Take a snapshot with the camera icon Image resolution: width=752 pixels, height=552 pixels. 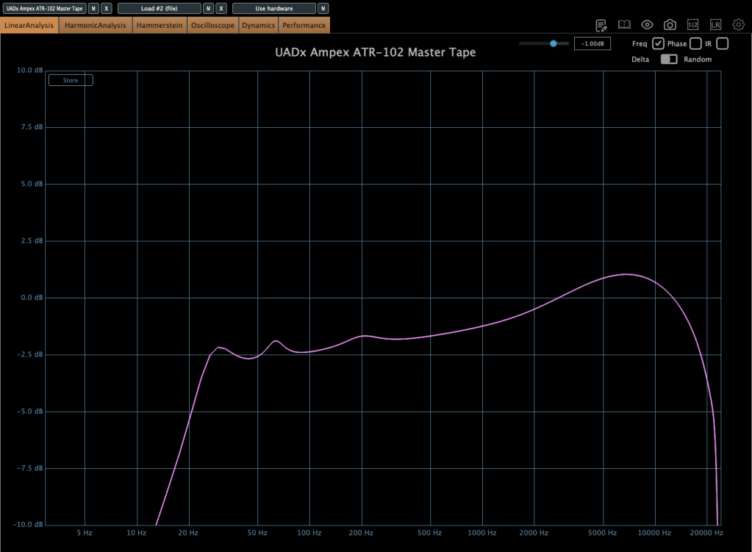(x=670, y=25)
